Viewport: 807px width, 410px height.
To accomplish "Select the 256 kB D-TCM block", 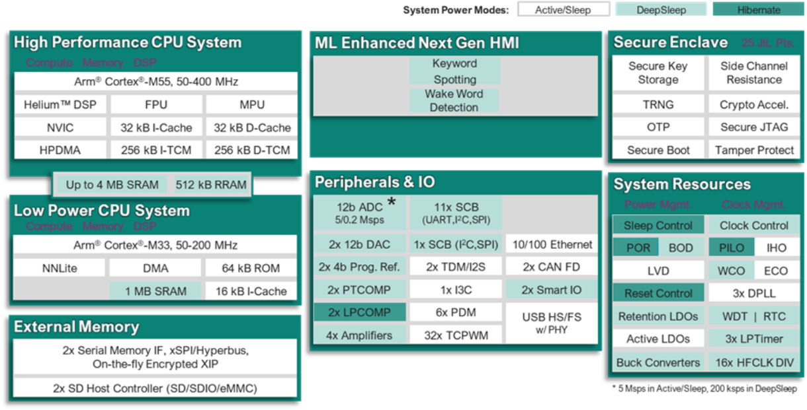I will coord(252,150).
